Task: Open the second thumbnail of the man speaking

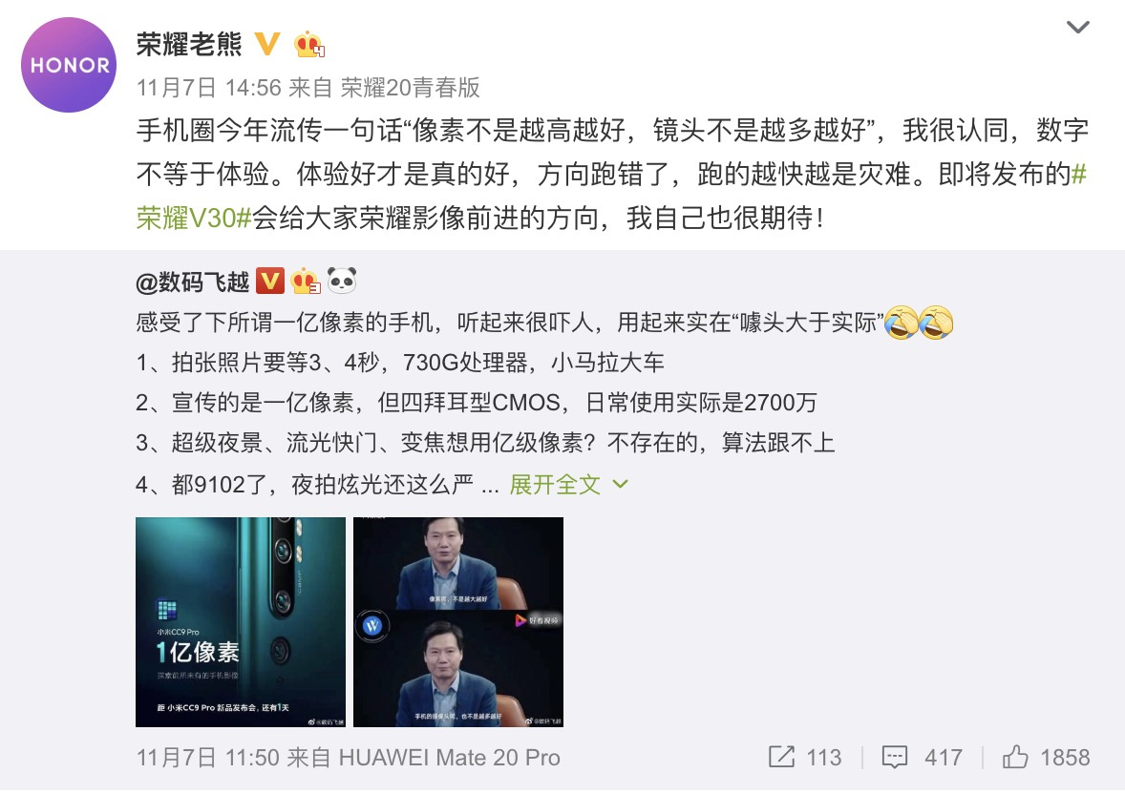Action: tap(458, 622)
